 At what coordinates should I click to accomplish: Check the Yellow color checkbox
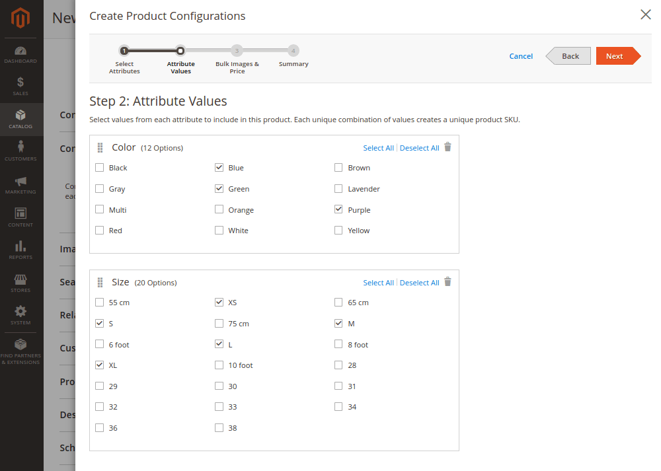[x=338, y=231]
